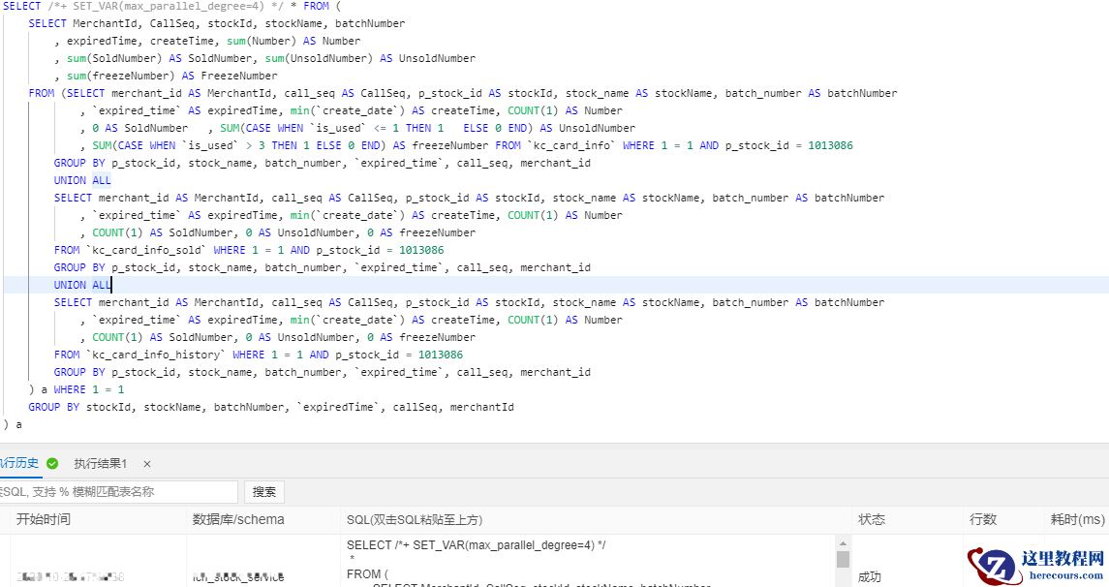Click the SQL(双击SQL粘贴至上方) column header
The height and width of the screenshot is (587, 1109).
pos(415,520)
